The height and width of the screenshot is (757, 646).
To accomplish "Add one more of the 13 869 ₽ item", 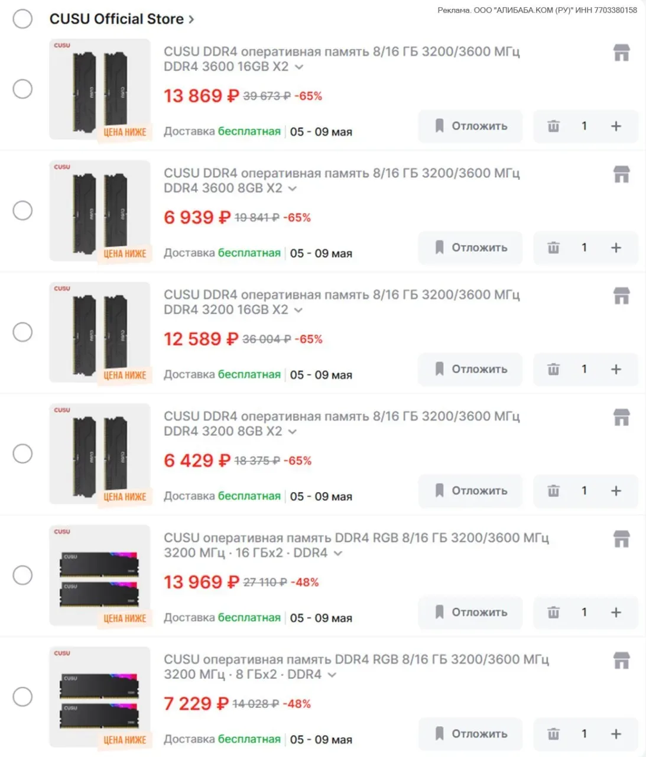I will click(x=616, y=126).
